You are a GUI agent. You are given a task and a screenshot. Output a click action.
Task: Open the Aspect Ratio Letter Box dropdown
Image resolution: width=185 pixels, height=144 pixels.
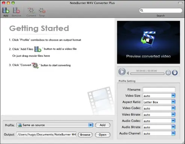click(x=173, y=102)
